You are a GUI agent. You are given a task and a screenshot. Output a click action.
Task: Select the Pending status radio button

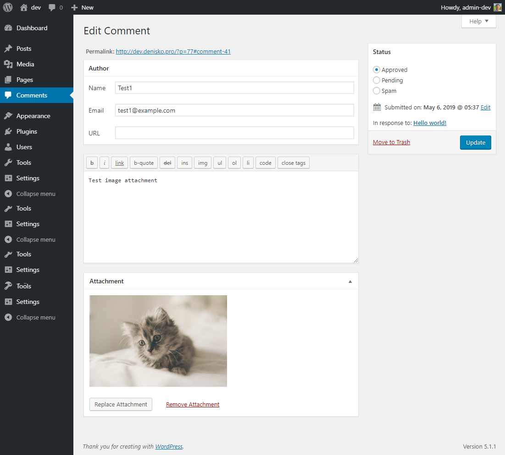[377, 80]
